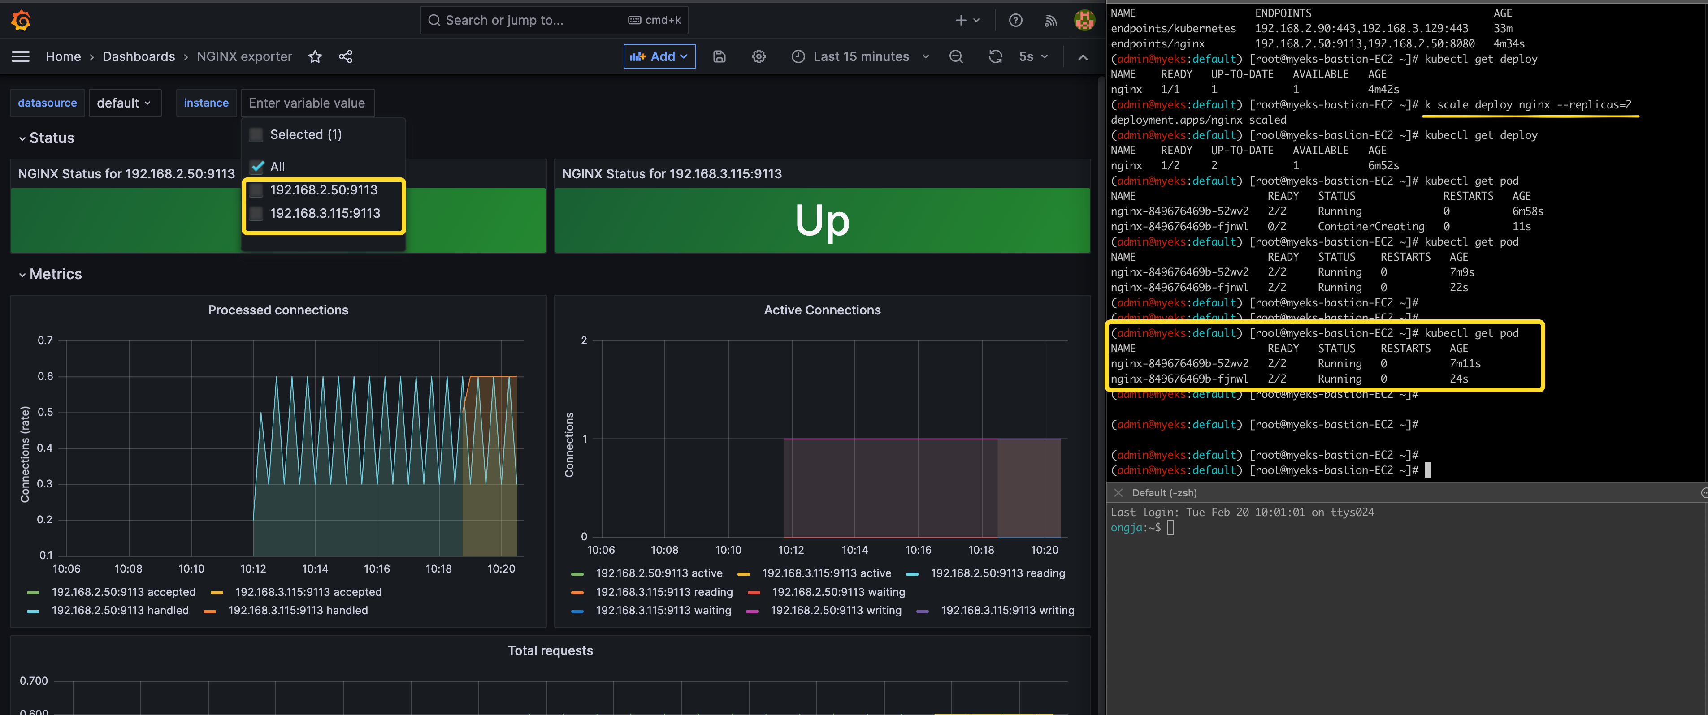Go to Dashboards breadcrumb
Image resolution: width=1708 pixels, height=715 pixels.
(x=139, y=57)
